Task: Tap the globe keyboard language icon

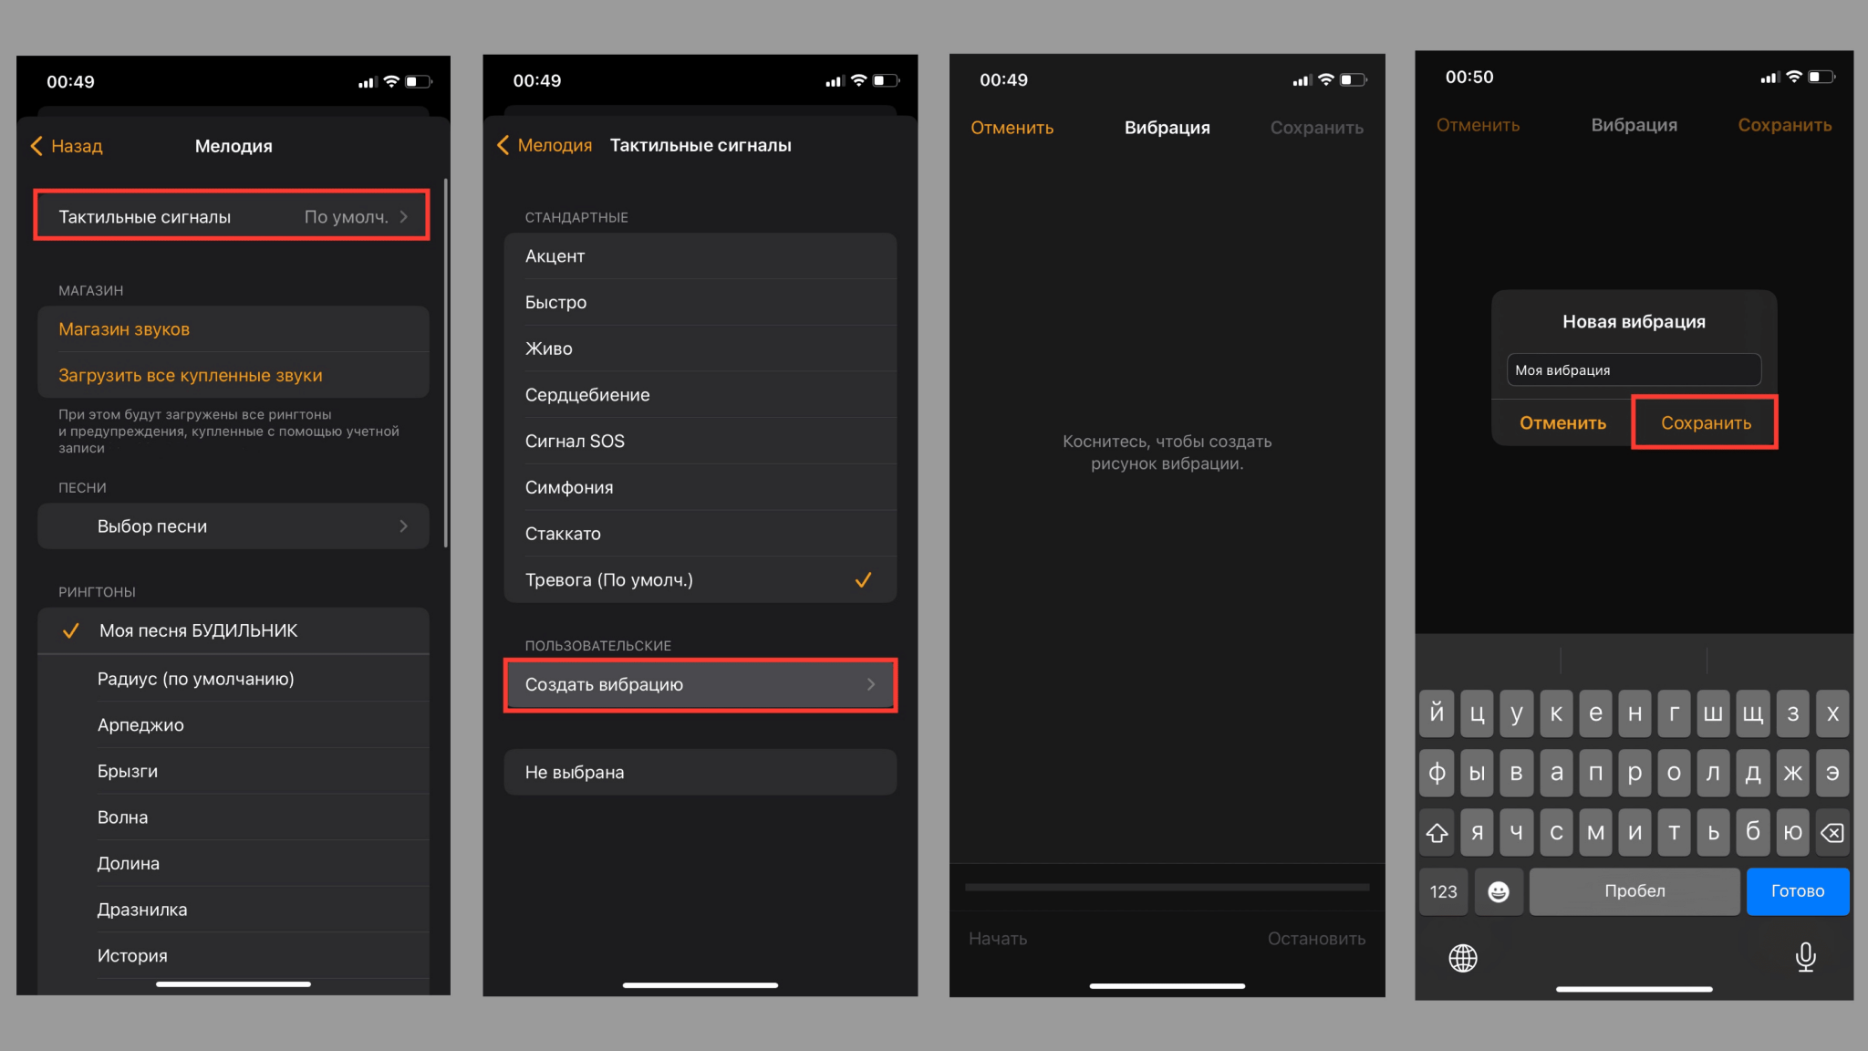Action: pyautogui.click(x=1463, y=958)
